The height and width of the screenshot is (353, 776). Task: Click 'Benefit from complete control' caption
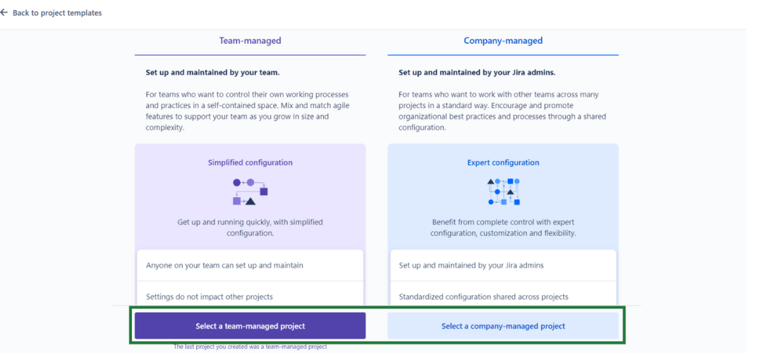[x=503, y=227]
